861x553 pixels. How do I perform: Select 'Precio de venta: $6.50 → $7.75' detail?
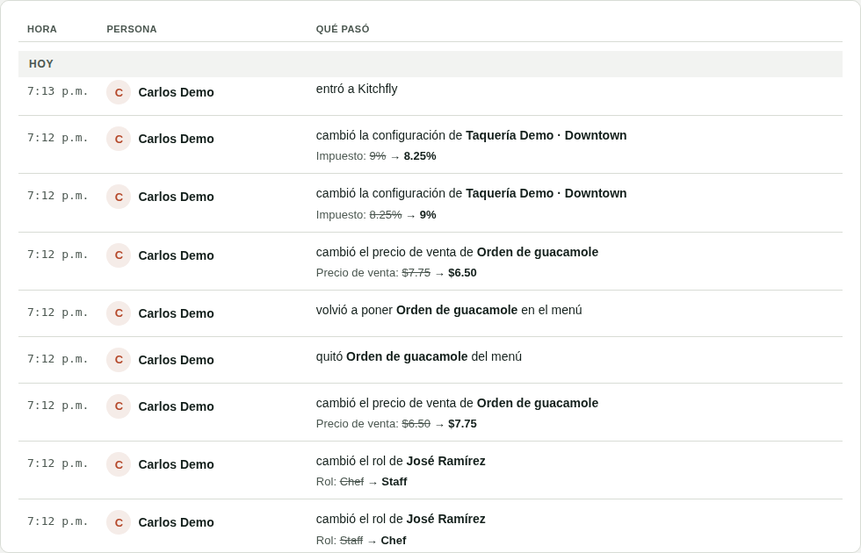coord(396,423)
